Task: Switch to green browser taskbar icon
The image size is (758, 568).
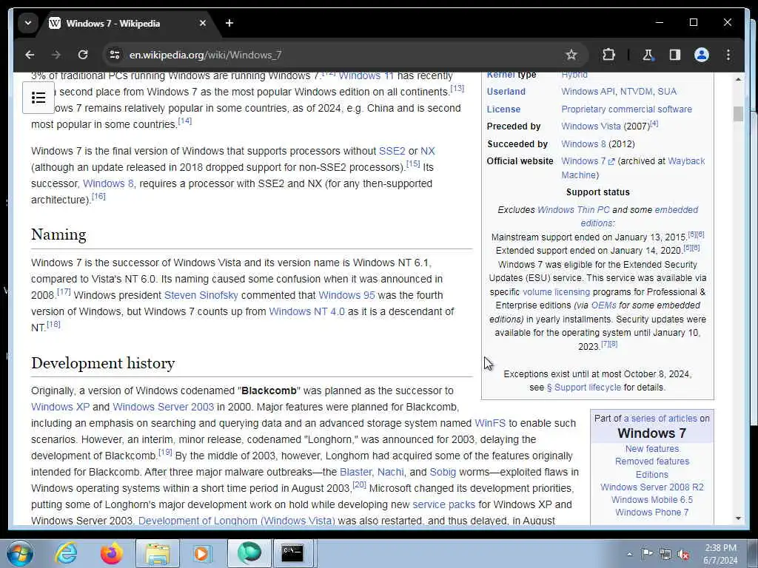Action: [249, 553]
